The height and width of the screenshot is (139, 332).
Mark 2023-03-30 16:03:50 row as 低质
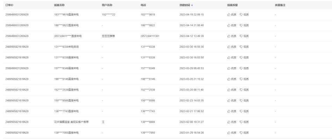244,57
